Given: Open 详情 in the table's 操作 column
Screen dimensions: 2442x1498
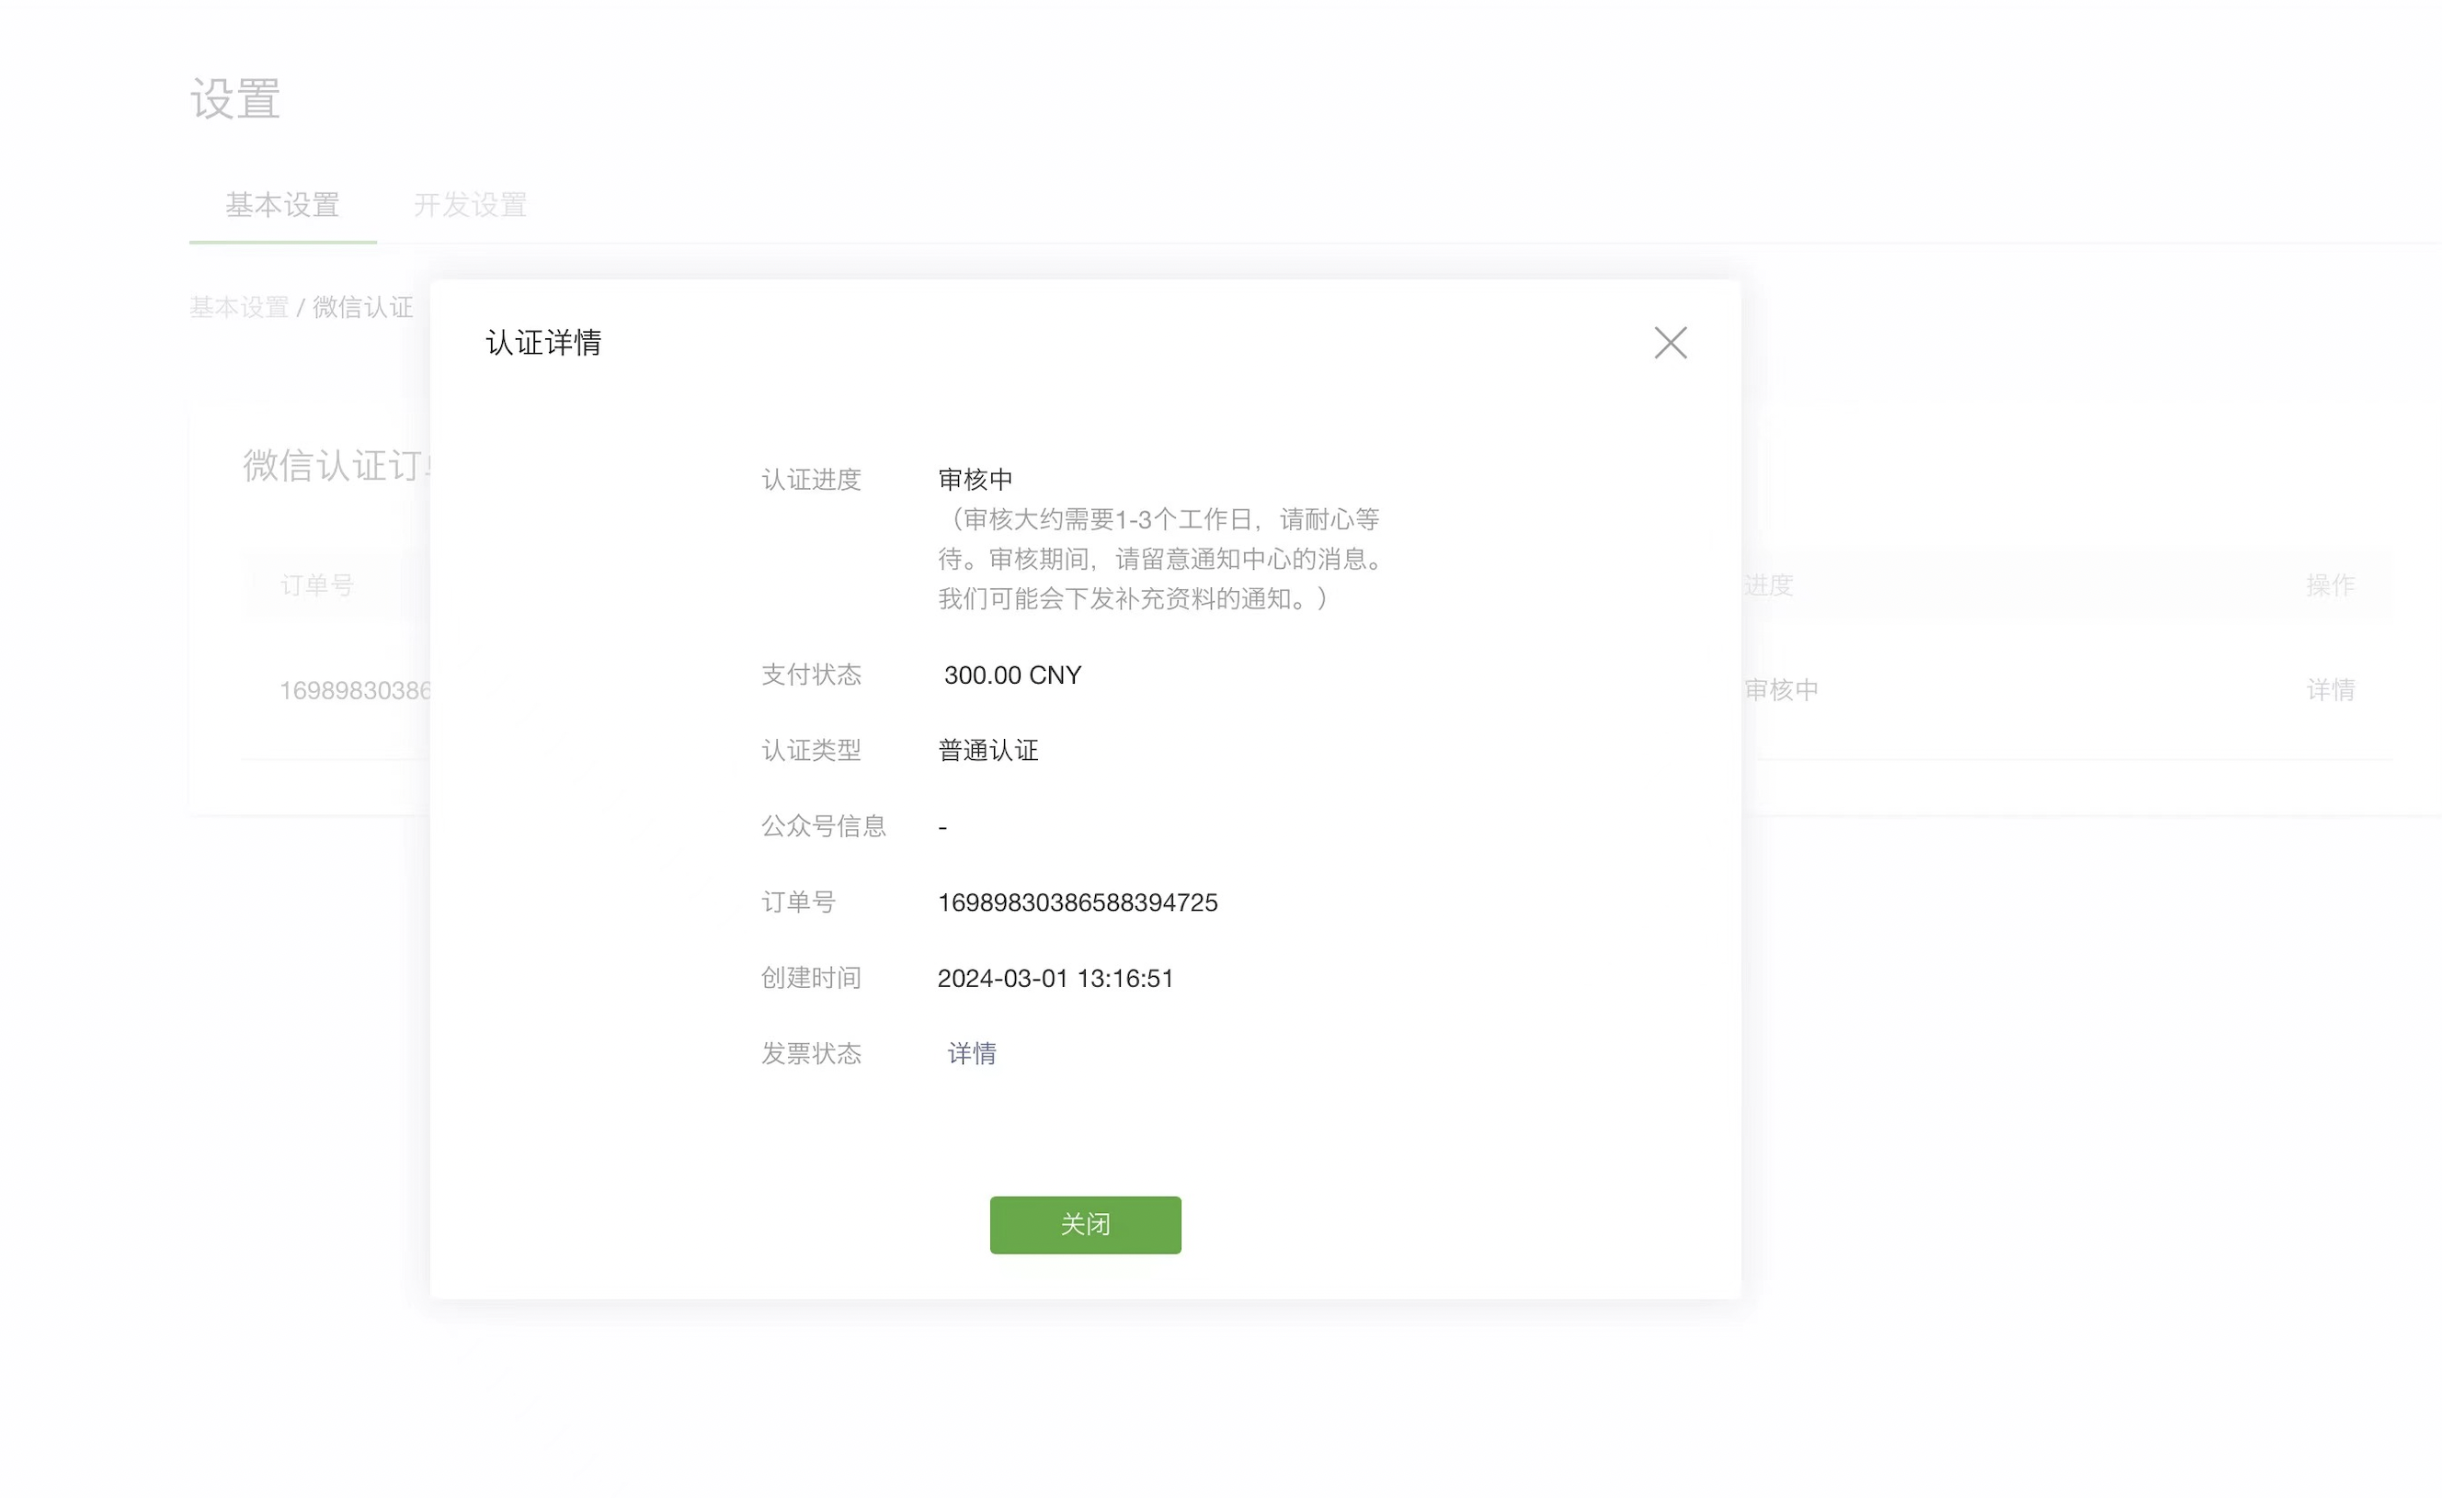Looking at the screenshot, I should (x=2330, y=689).
